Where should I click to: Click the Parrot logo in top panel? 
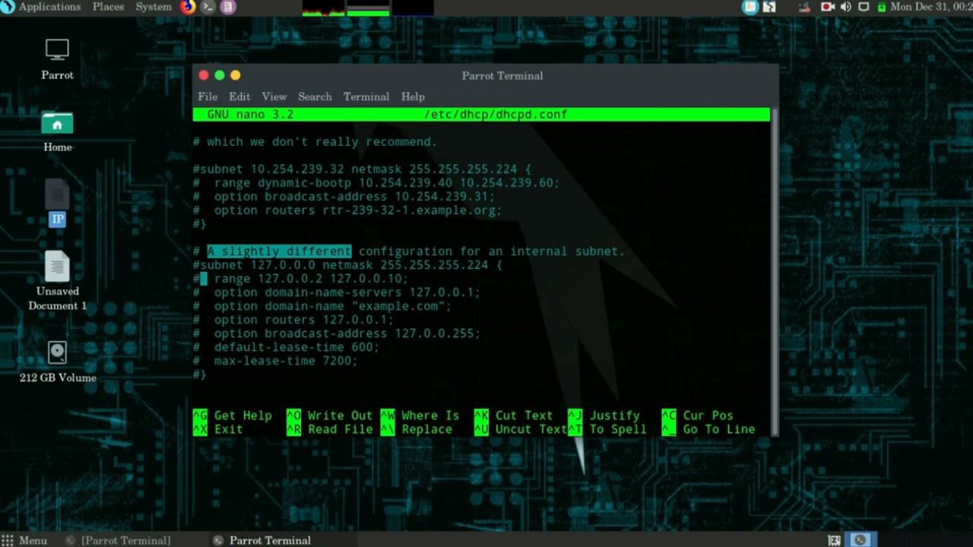click(8, 7)
